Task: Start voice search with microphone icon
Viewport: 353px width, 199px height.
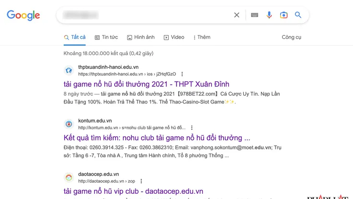Action: (x=269, y=15)
